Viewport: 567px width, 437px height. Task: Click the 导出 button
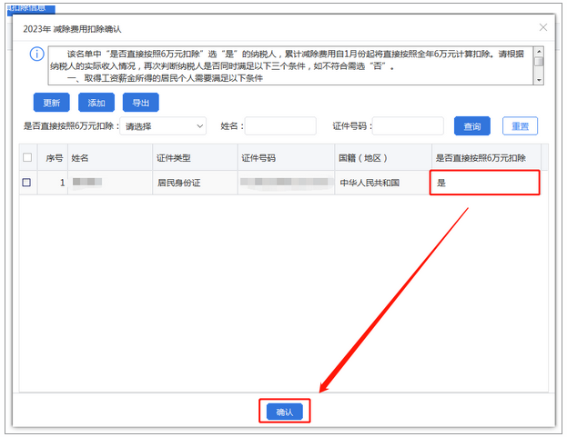pyautogui.click(x=140, y=103)
